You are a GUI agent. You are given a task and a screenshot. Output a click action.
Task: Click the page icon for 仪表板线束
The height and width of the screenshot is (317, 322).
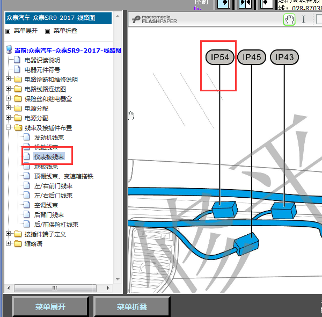(27, 156)
